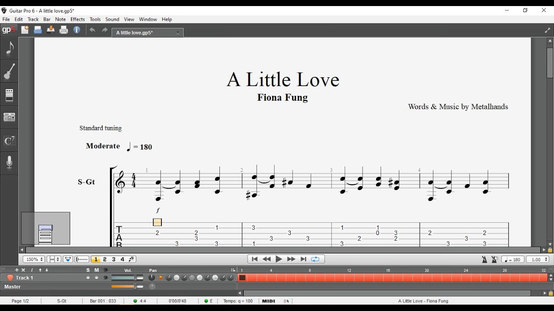Viewport: 554px width, 311px height.
Task: Click the cursor position ruler button
Action: point(82,260)
